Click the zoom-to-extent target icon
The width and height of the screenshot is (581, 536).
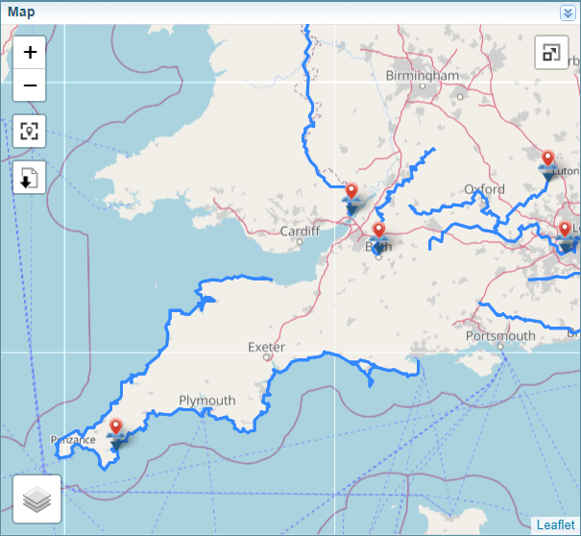coord(30,132)
